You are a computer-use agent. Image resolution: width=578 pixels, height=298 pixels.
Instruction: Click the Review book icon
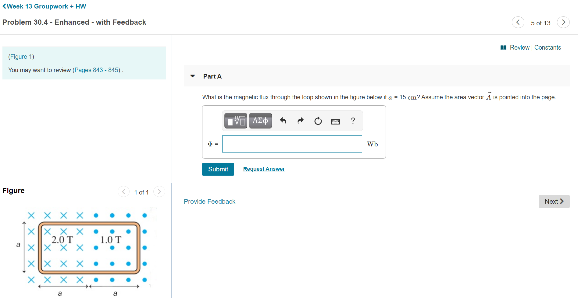[503, 47]
